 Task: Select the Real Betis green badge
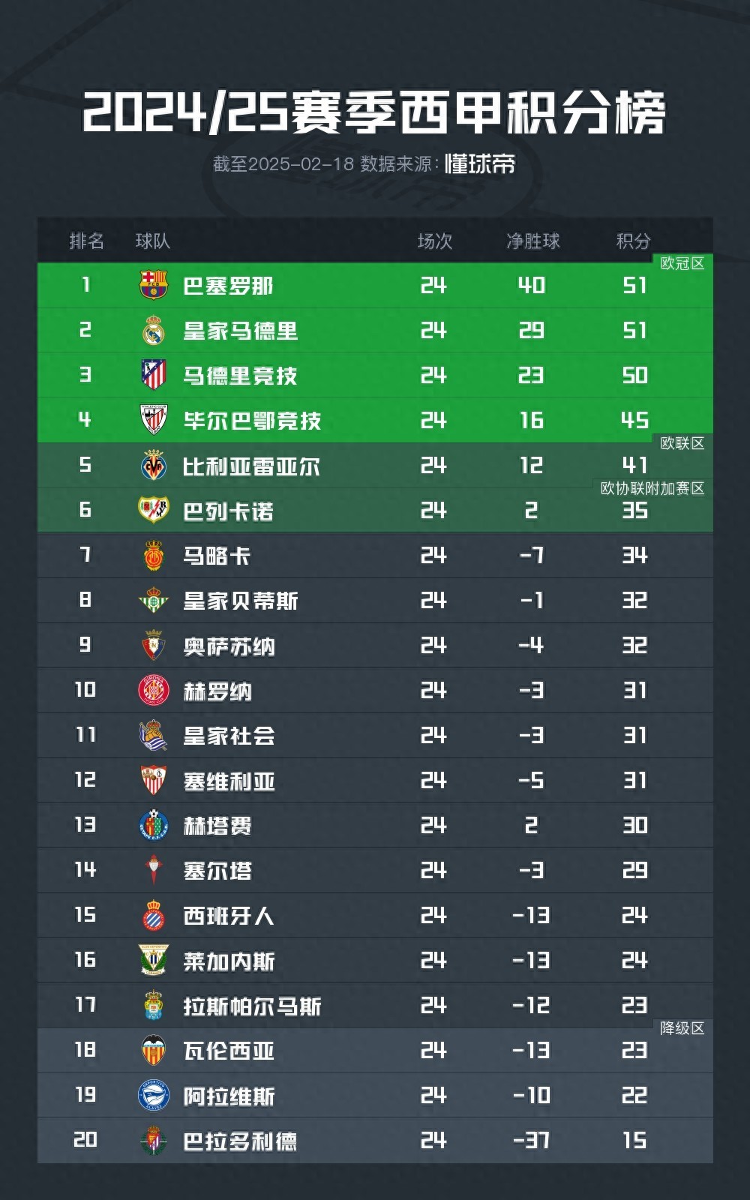[154, 600]
